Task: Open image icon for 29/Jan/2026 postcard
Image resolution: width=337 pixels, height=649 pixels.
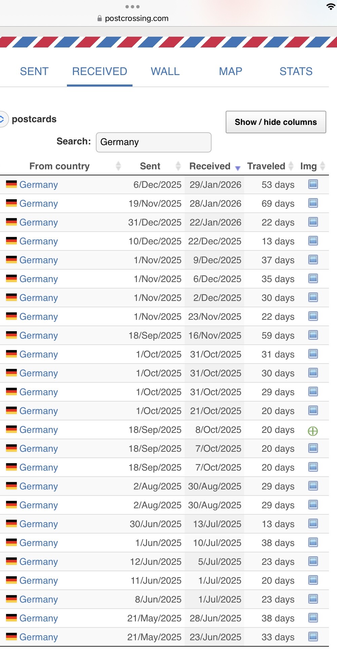Action: click(x=313, y=184)
